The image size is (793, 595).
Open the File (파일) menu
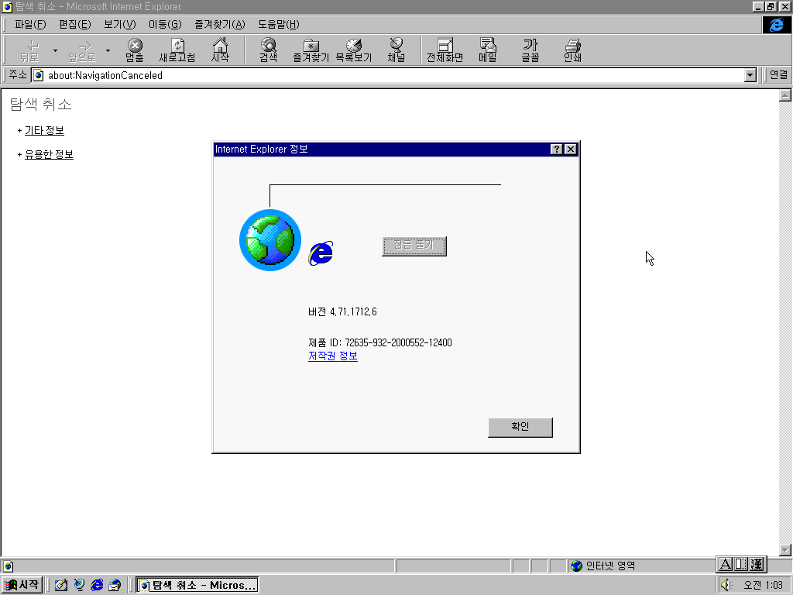(x=30, y=24)
